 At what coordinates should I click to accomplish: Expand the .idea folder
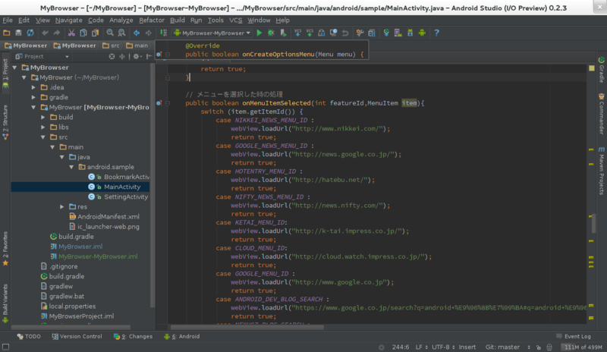[33, 87]
